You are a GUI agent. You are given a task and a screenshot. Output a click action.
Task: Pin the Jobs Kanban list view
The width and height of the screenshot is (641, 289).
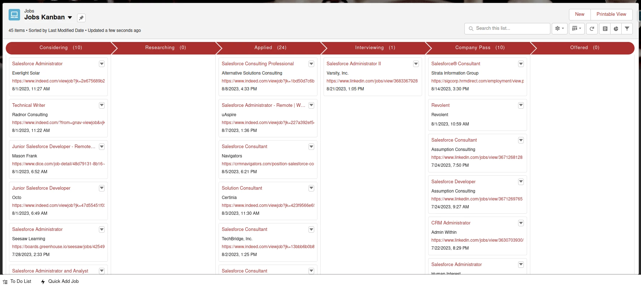tap(81, 18)
